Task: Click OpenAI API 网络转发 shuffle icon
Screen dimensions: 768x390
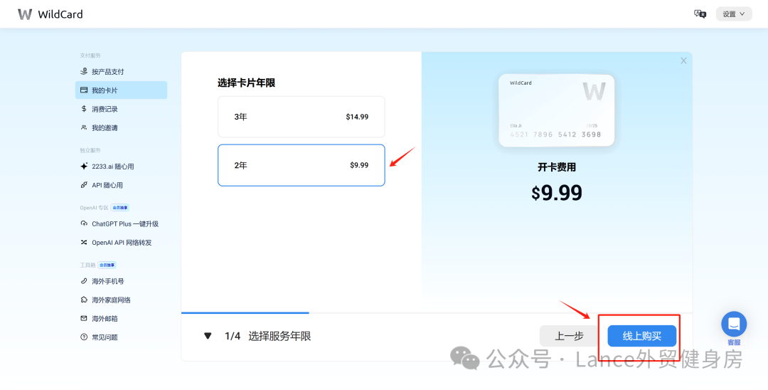Action: click(x=84, y=243)
